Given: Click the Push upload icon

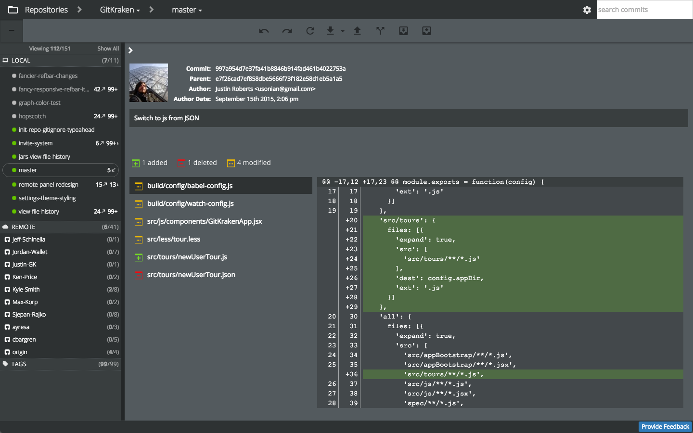Looking at the screenshot, I should click(357, 31).
